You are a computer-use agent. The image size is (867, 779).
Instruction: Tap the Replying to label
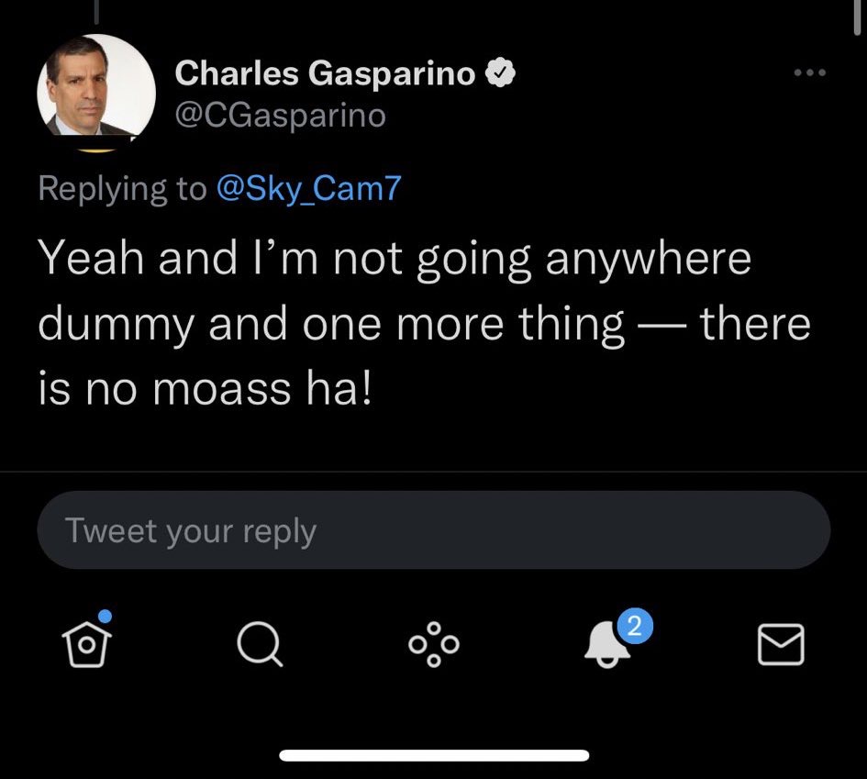[x=122, y=188]
